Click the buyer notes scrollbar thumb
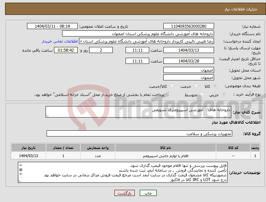The image size is (266, 202). pos(21,170)
